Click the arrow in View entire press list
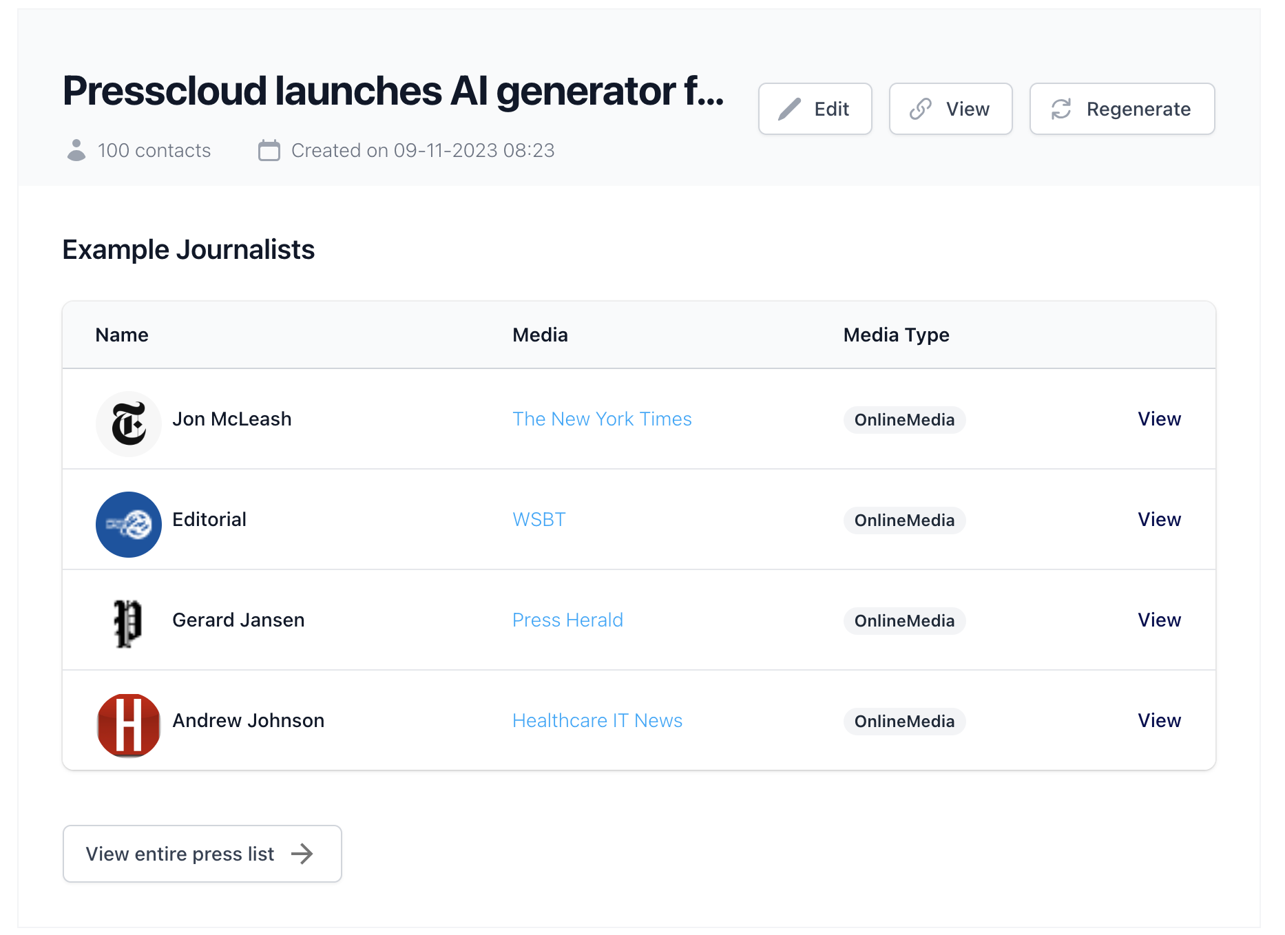The width and height of the screenshot is (1285, 935). [x=302, y=854]
